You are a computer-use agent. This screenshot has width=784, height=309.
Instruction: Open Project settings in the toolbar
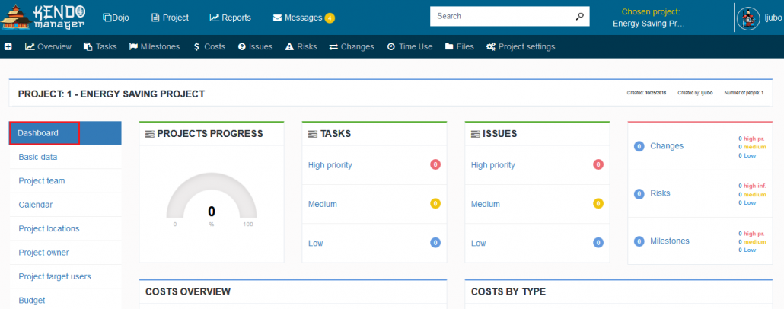(x=521, y=47)
